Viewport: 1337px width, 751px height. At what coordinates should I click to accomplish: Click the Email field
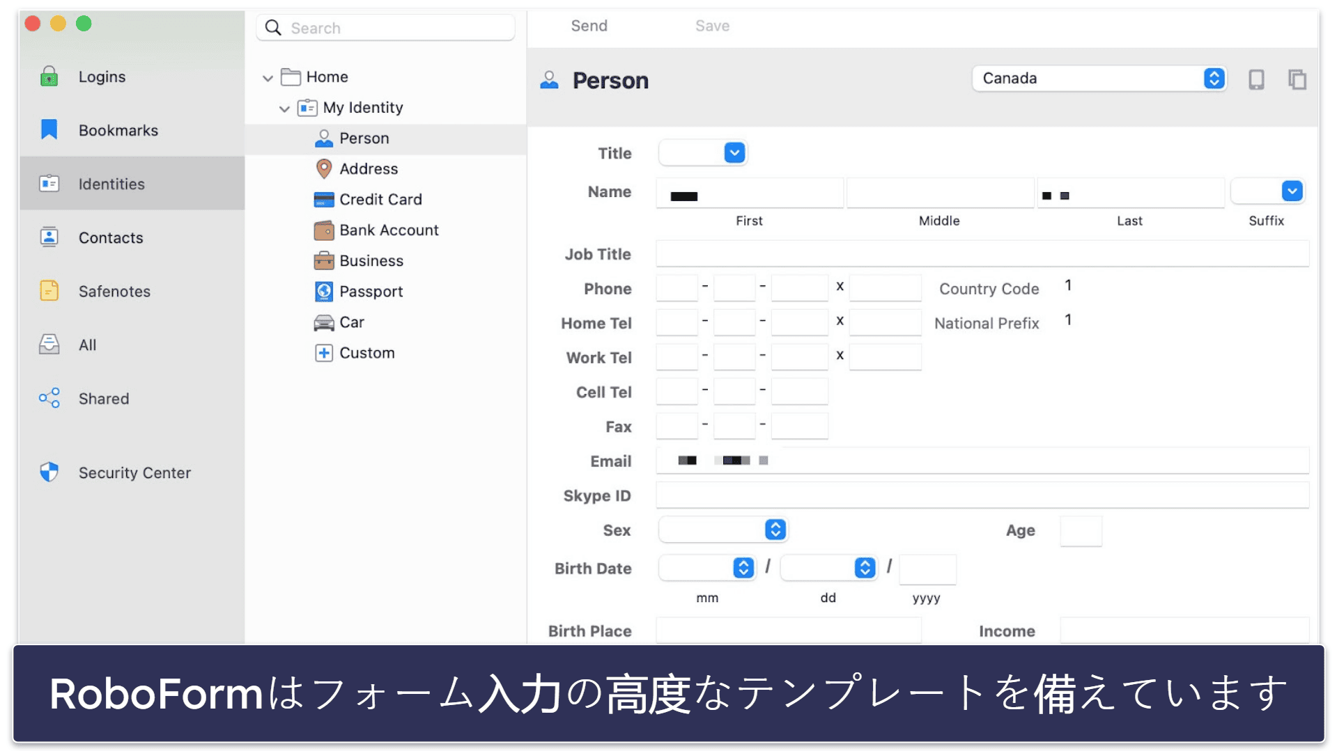(982, 460)
